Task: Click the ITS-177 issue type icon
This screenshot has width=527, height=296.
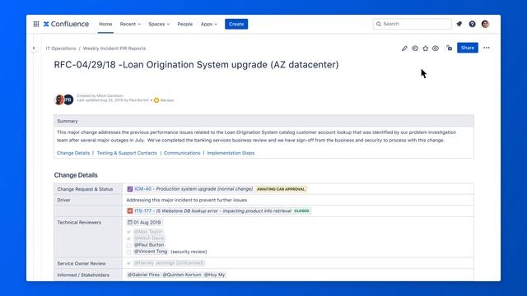Action: (130, 210)
